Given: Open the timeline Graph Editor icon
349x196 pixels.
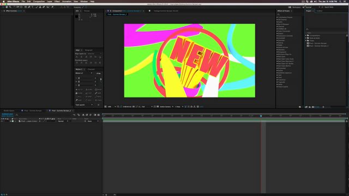Looking at the screenshot, I should 99,115.
